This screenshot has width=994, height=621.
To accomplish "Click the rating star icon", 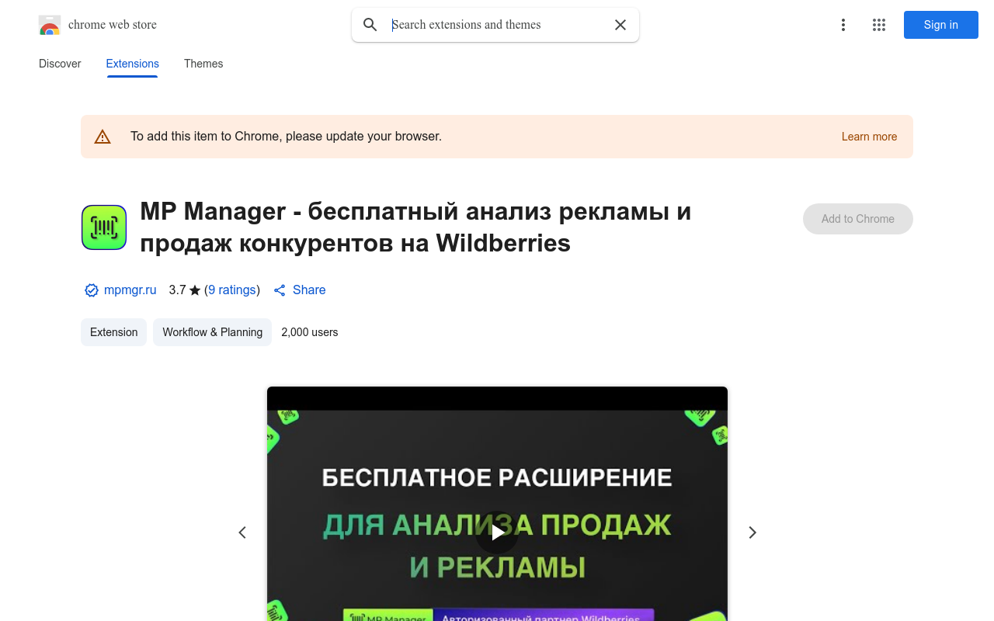I will click(x=195, y=290).
